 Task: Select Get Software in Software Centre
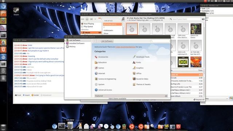pos(75,40)
